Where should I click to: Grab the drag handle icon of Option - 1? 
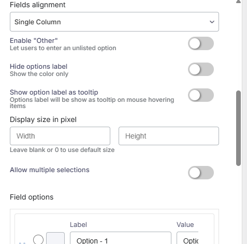[22, 243]
